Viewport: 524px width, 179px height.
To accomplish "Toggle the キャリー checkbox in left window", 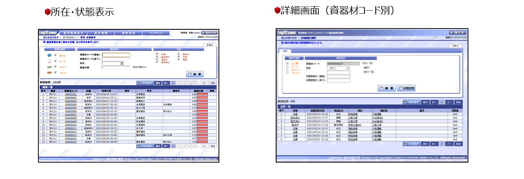I will point(56,67).
